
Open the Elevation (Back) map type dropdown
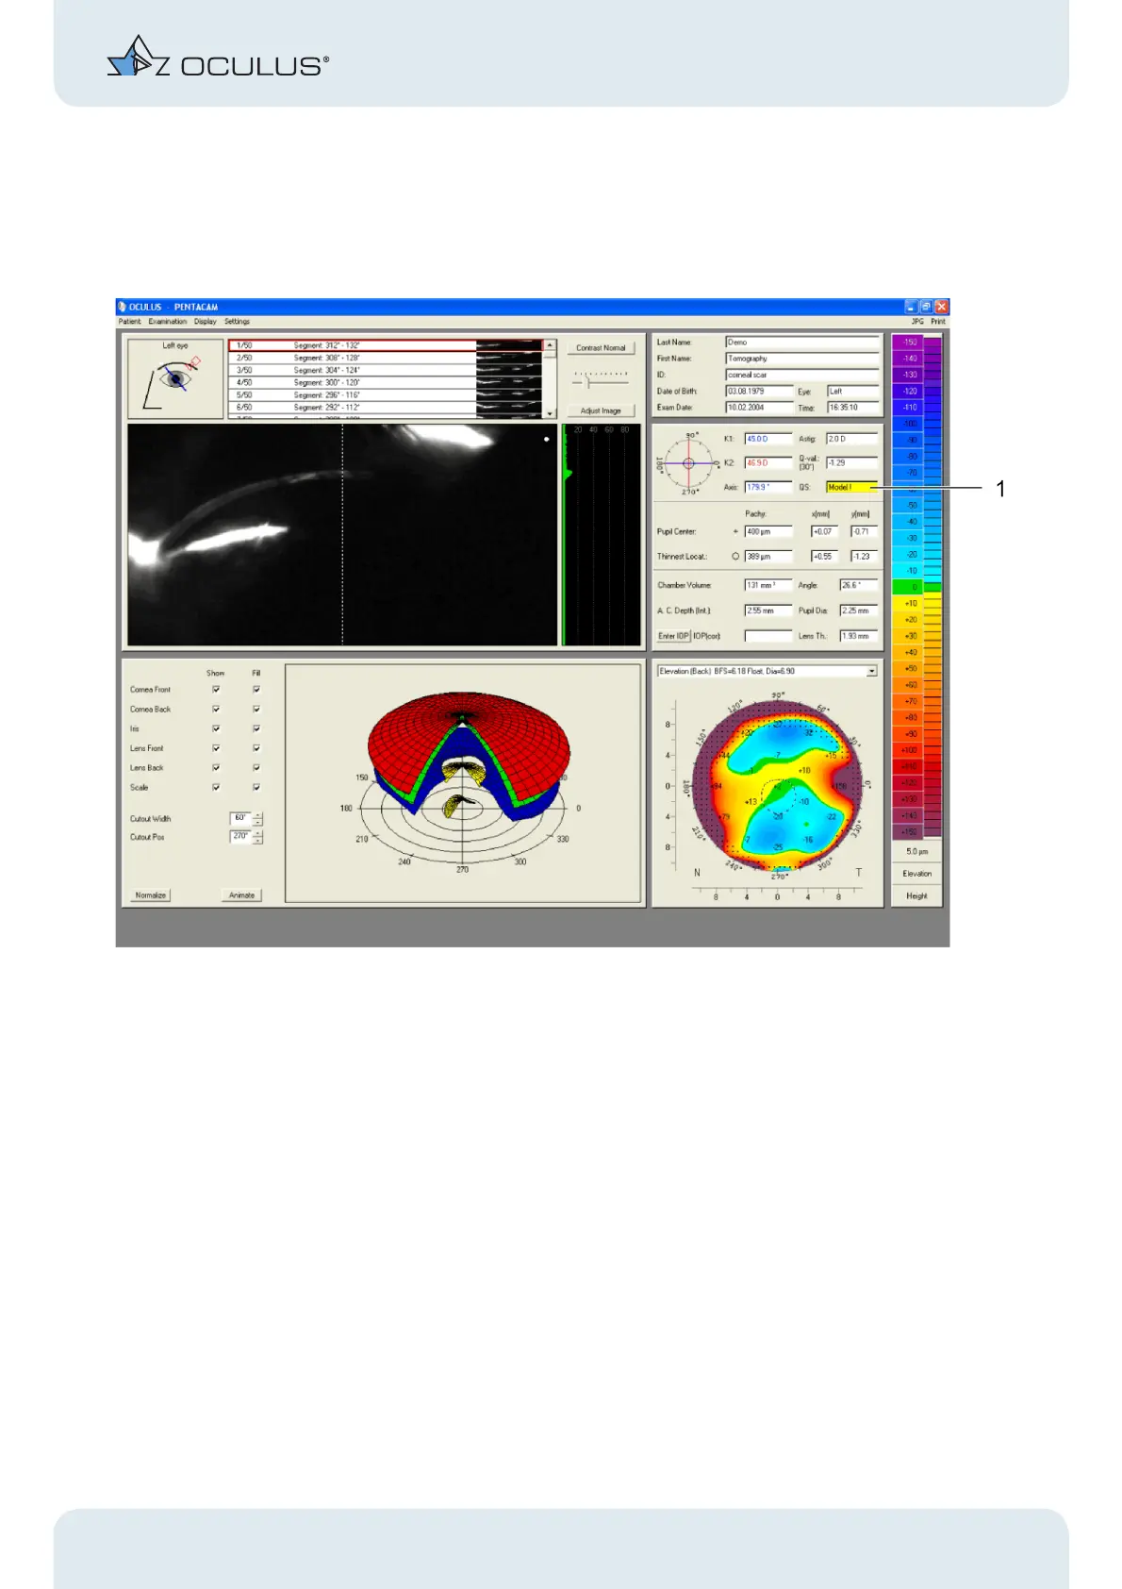[871, 671]
